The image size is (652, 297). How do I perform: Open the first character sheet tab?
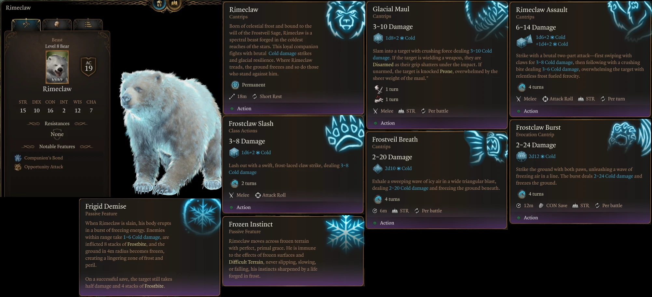(x=26, y=24)
